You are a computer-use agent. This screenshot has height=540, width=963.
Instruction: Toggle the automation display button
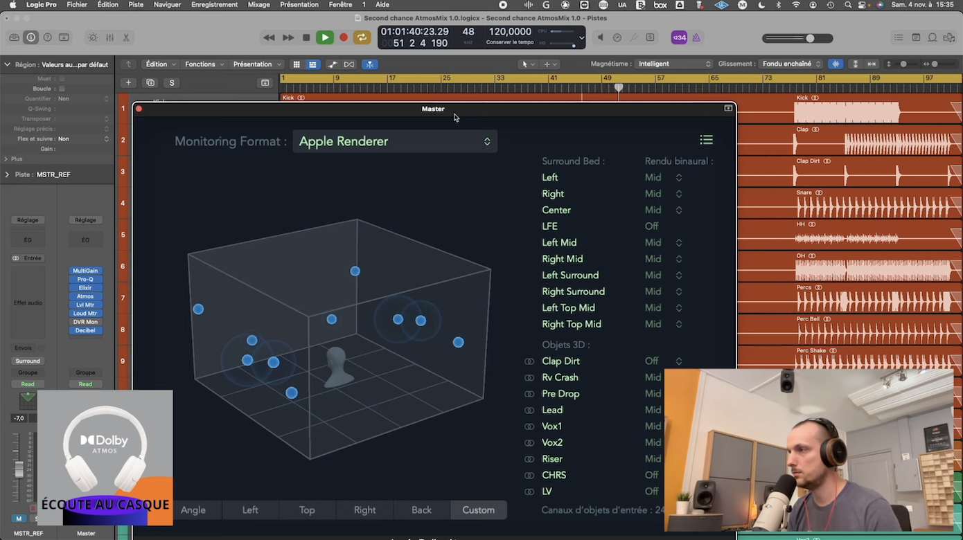[x=333, y=64]
